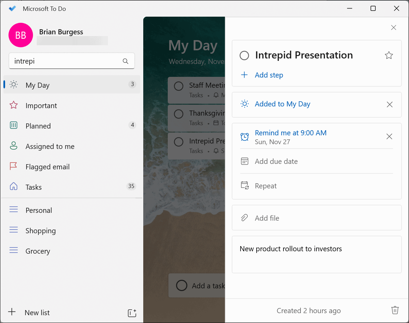Click the paperclip Add file icon
Viewport: 409px width, 323px height.
(244, 218)
